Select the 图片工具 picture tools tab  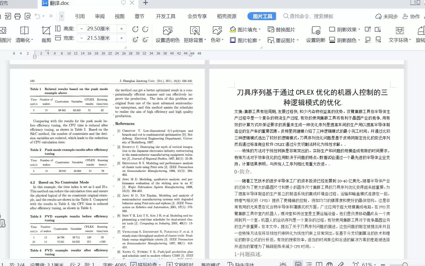pyautogui.click(x=262, y=16)
